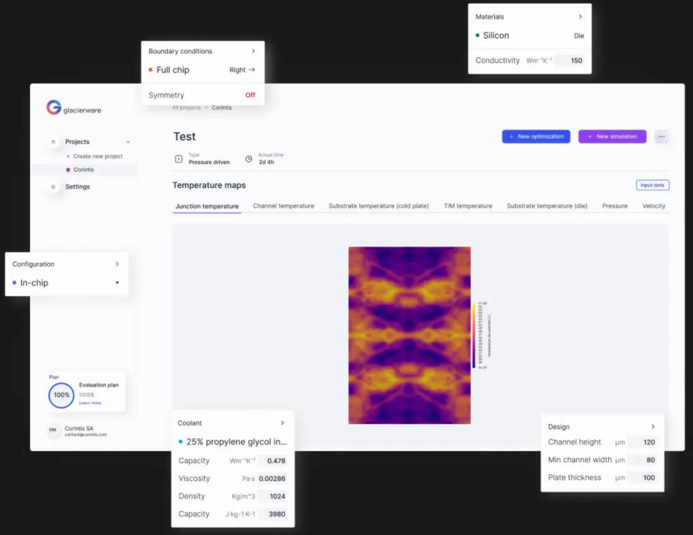The width and height of the screenshot is (693, 535).
Task: Click the Channel height value field
Action: click(642, 442)
